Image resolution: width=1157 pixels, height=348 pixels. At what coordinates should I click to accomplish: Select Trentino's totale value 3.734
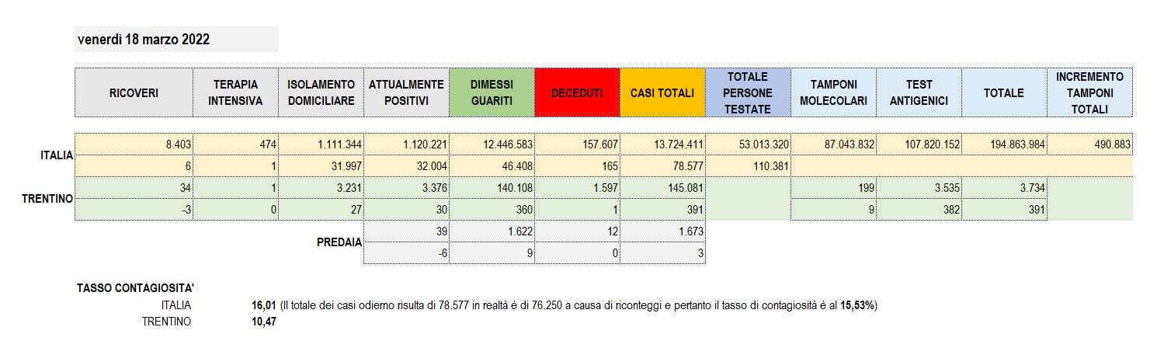1004,188
